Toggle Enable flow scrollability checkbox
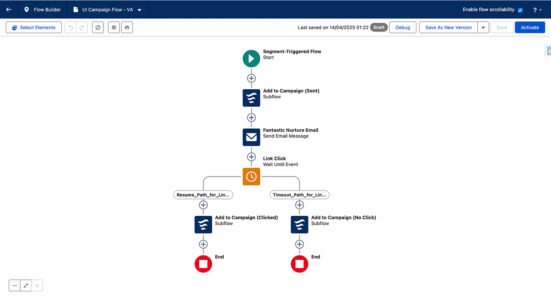 point(520,10)
